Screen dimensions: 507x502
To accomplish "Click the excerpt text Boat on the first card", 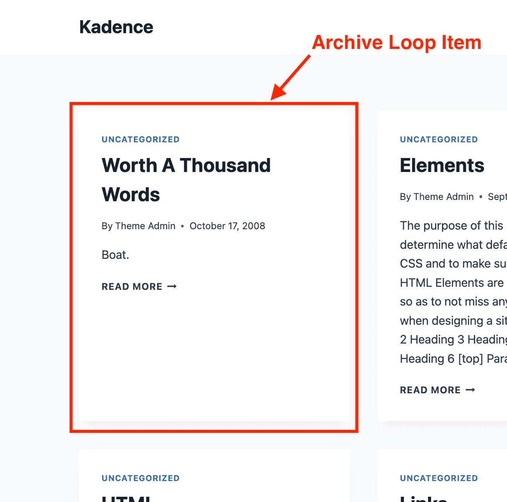I will pos(115,254).
